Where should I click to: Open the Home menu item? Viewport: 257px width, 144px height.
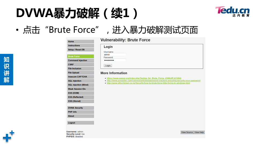pos(81,42)
